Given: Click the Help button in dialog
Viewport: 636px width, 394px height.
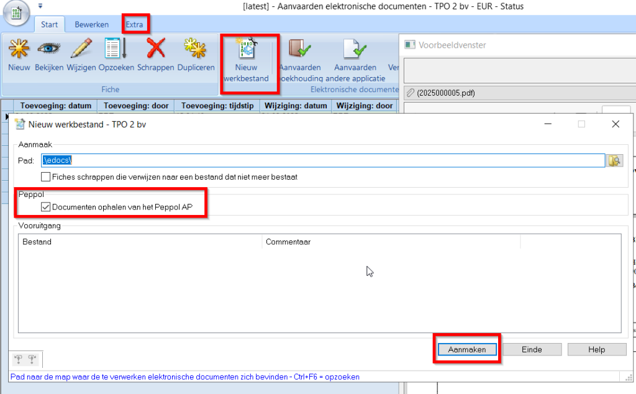Looking at the screenshot, I should pyautogui.click(x=596, y=350).
